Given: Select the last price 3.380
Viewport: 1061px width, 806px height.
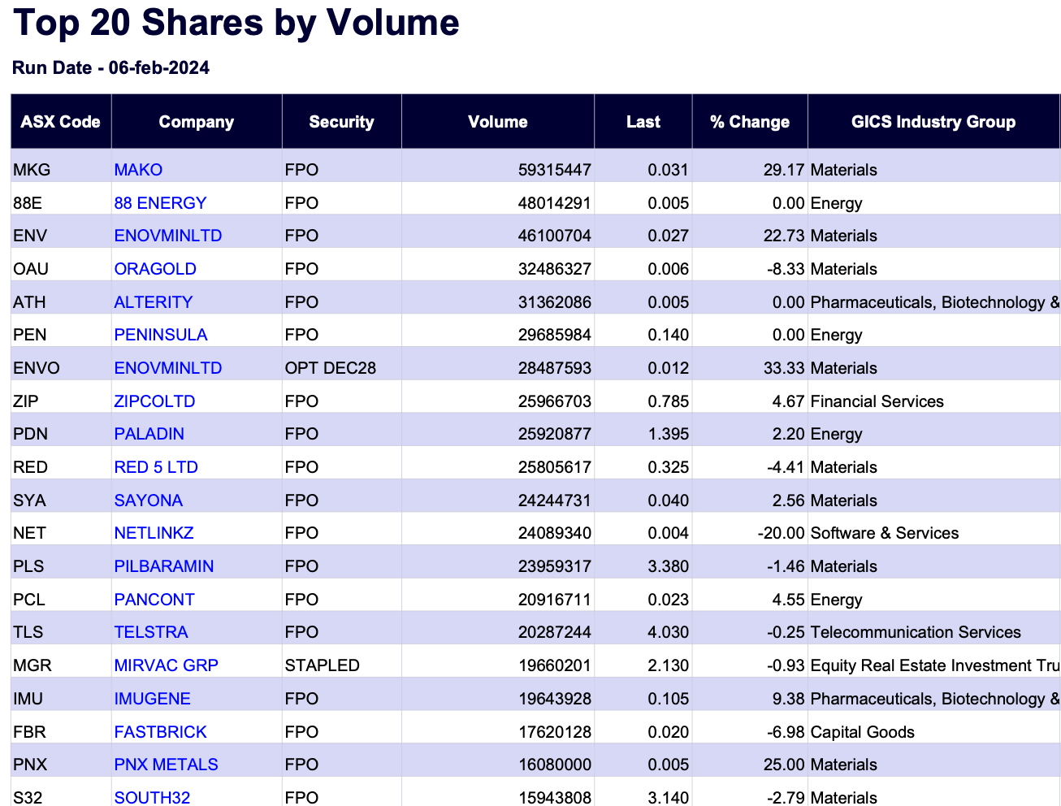Looking at the screenshot, I should click(669, 566).
